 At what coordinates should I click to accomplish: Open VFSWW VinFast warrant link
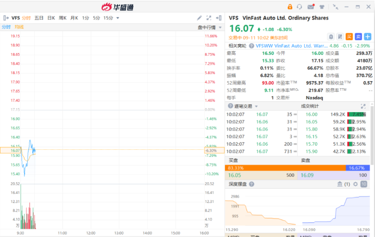[x=292, y=46]
